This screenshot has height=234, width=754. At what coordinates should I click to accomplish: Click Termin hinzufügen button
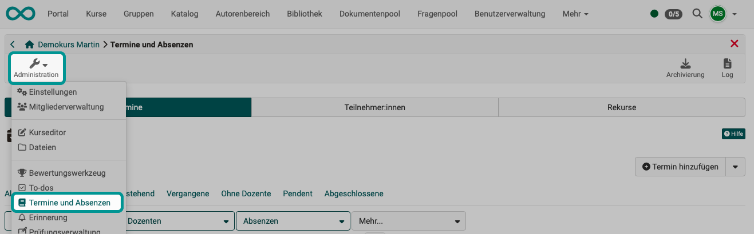(x=680, y=167)
